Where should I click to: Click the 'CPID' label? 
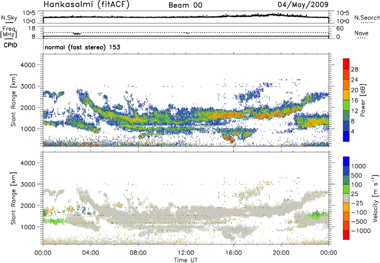click(x=10, y=45)
